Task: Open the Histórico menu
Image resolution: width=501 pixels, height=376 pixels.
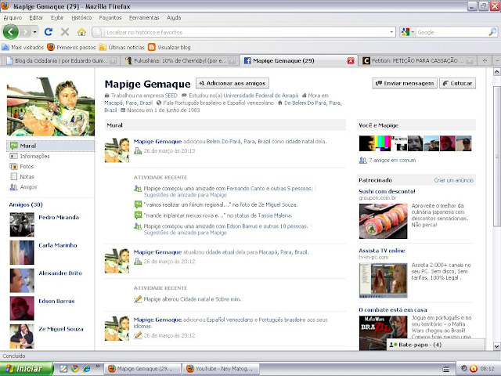Action: [81, 17]
